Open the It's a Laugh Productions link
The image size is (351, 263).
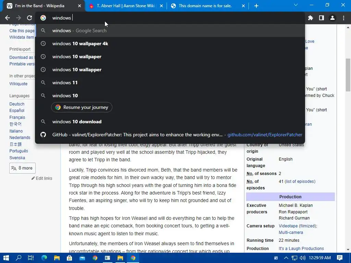coord(301,249)
